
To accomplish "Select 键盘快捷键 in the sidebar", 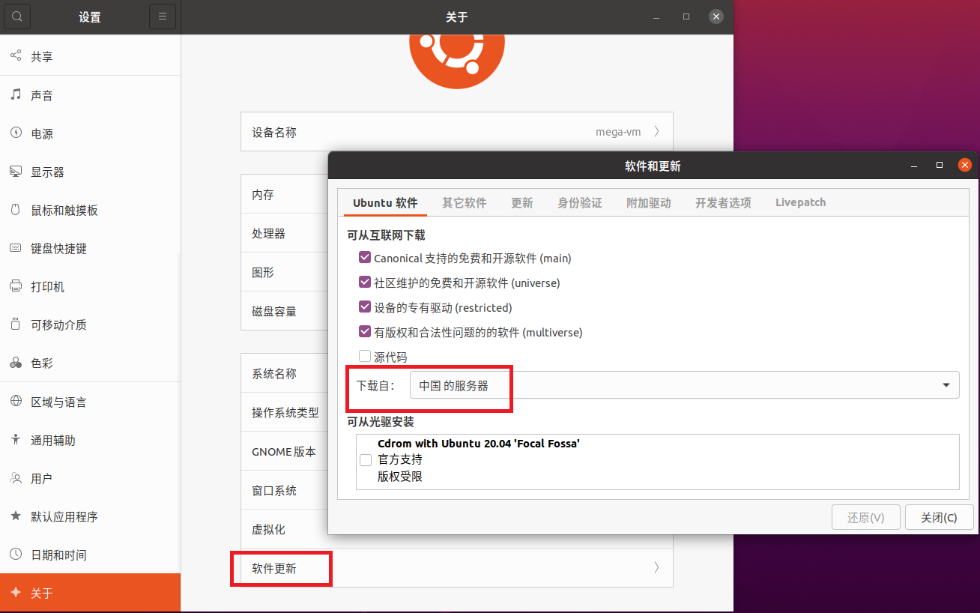I will point(90,248).
